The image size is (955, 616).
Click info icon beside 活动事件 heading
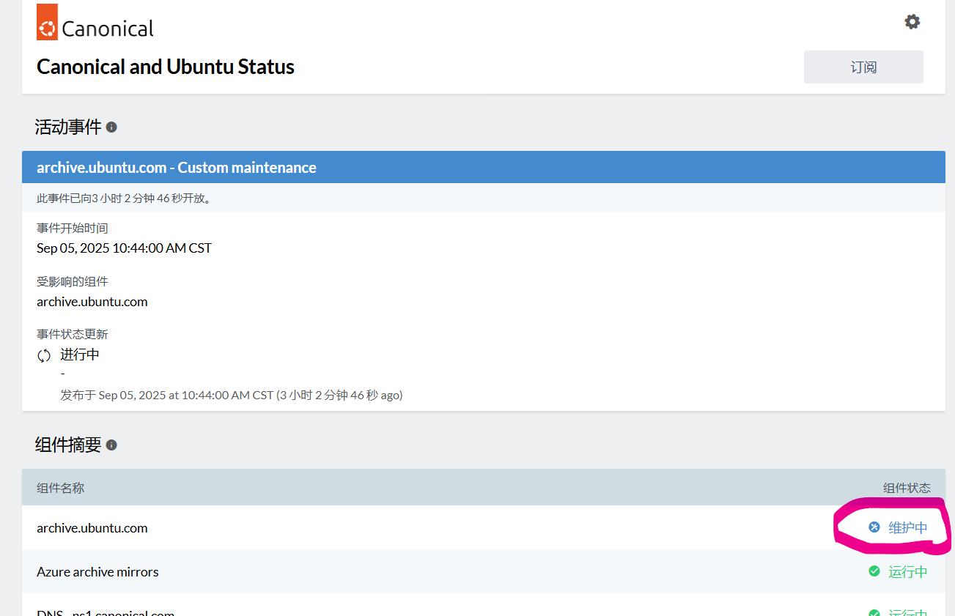tap(111, 127)
